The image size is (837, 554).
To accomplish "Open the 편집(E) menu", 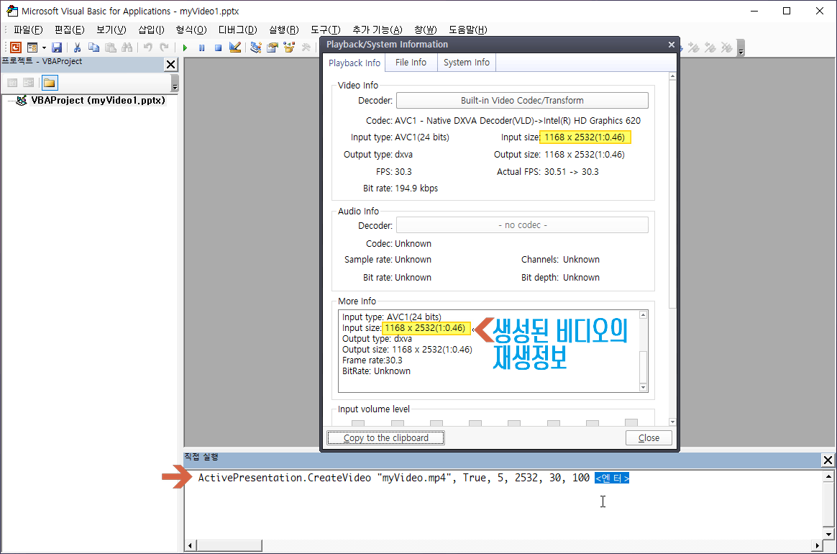I will pos(70,29).
